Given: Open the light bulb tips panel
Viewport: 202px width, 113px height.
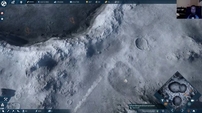Looking at the screenshot, I should [x=21, y=2].
